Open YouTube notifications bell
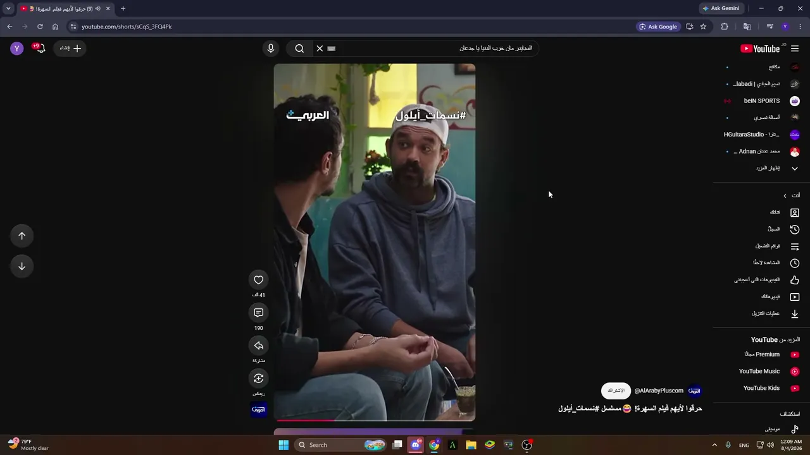 (x=39, y=48)
